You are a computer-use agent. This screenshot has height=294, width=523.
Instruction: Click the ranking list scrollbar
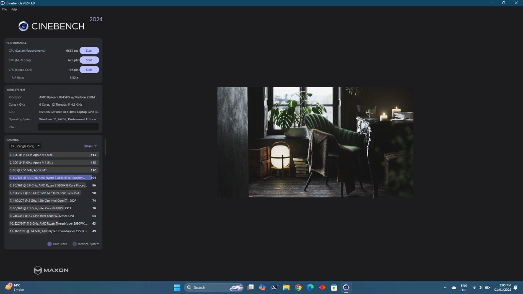click(105, 147)
